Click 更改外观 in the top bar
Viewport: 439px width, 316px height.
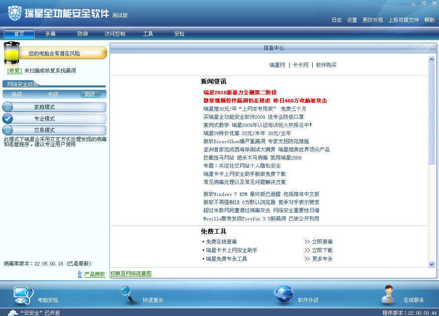click(372, 20)
